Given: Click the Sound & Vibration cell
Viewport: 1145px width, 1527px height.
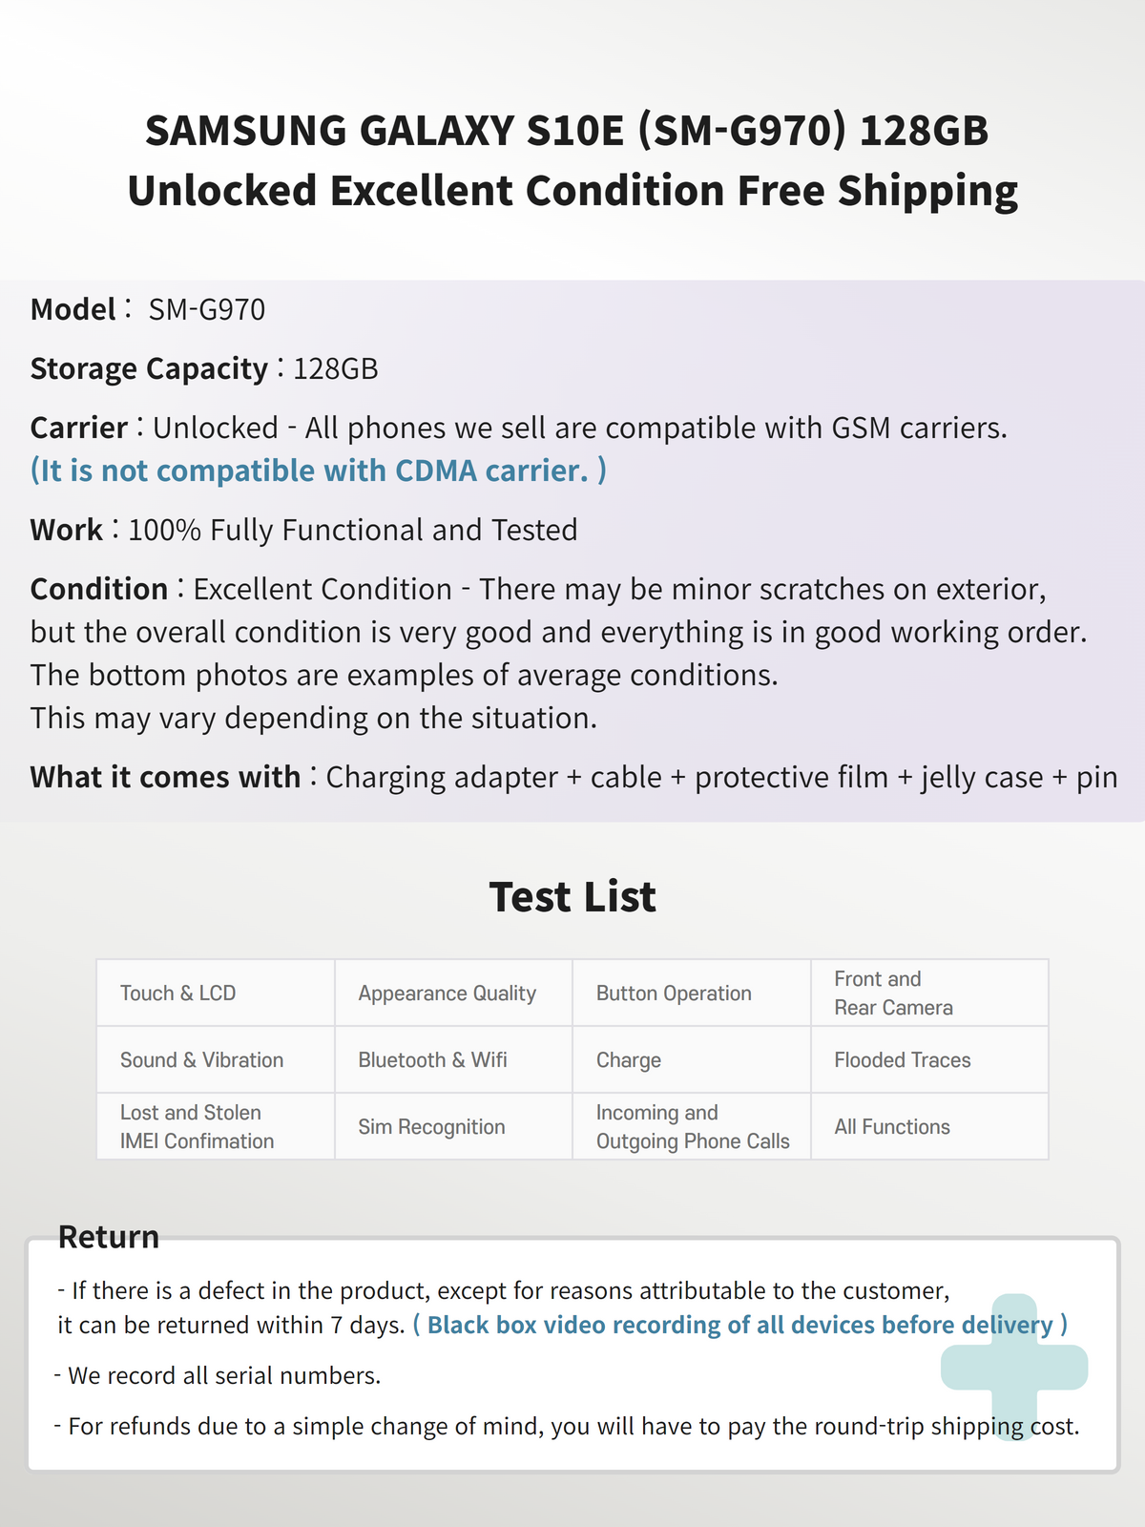Looking at the screenshot, I should 216,1059.
